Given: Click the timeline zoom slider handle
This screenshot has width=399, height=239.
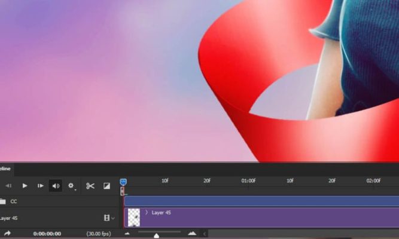Looking at the screenshot, I should coord(157,235).
